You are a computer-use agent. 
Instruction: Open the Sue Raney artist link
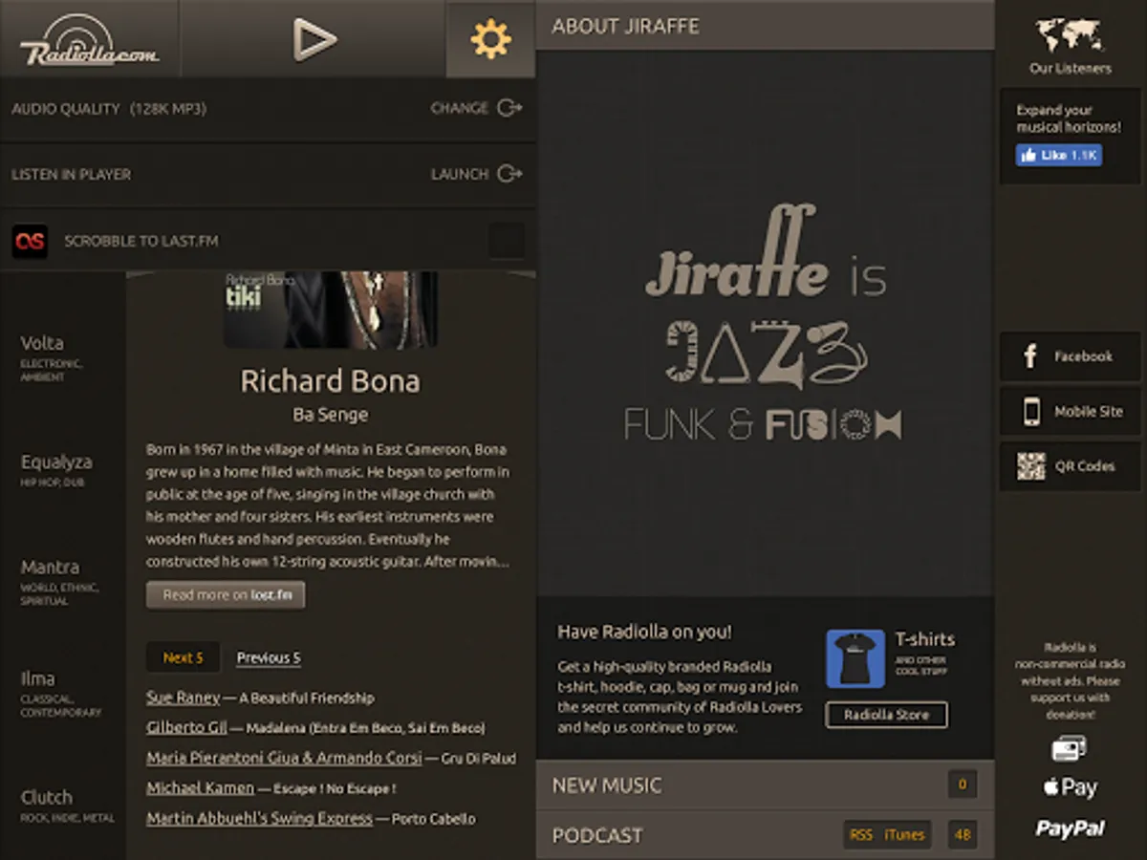click(x=184, y=698)
